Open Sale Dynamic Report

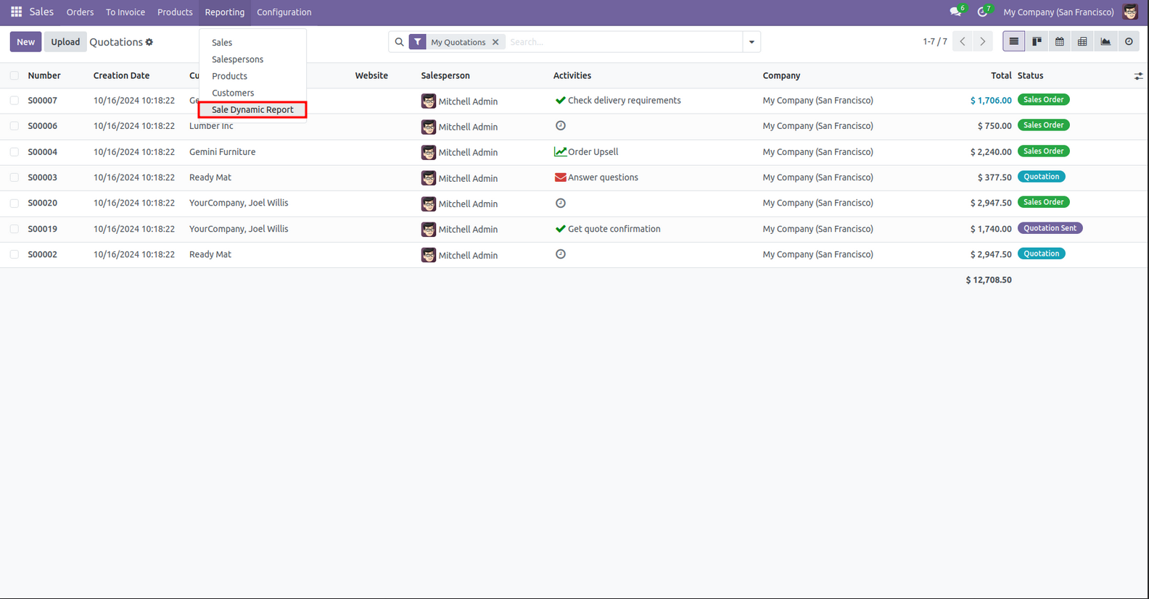[x=252, y=110]
